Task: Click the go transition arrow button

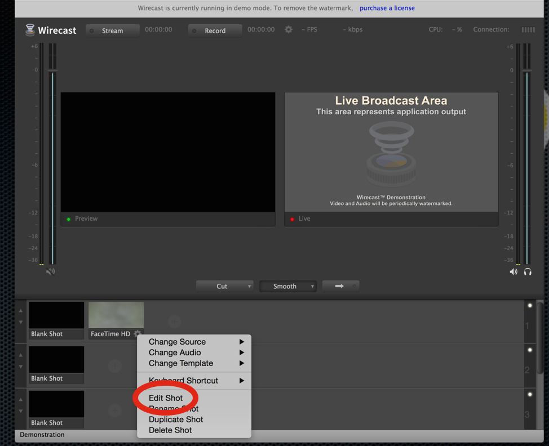Action: [x=340, y=286]
